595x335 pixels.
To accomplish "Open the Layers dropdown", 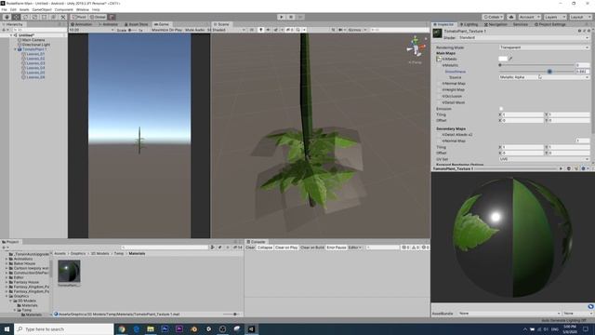I will point(554,17).
